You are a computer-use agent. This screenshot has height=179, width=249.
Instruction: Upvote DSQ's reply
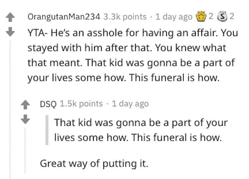pos(25,104)
